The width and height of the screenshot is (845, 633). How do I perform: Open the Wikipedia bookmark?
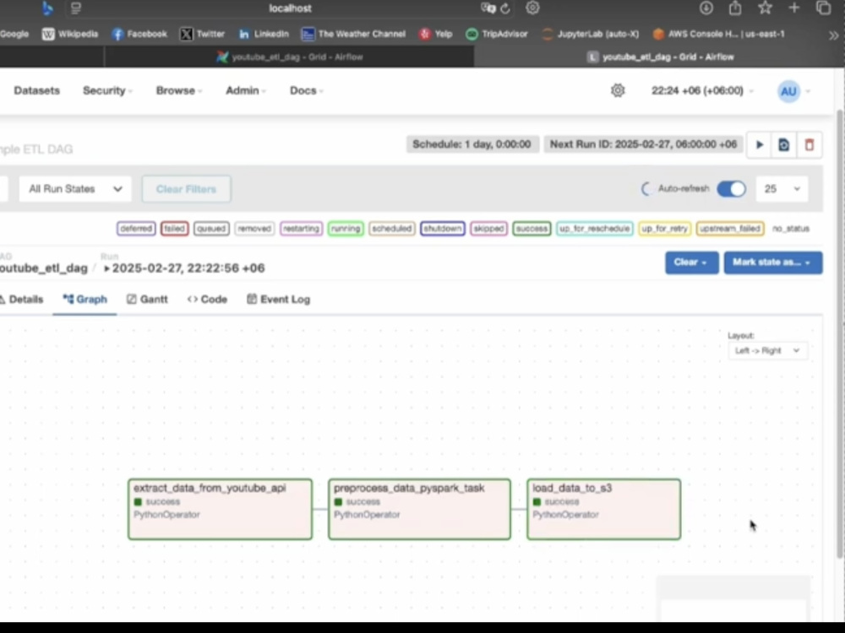pyautogui.click(x=70, y=34)
